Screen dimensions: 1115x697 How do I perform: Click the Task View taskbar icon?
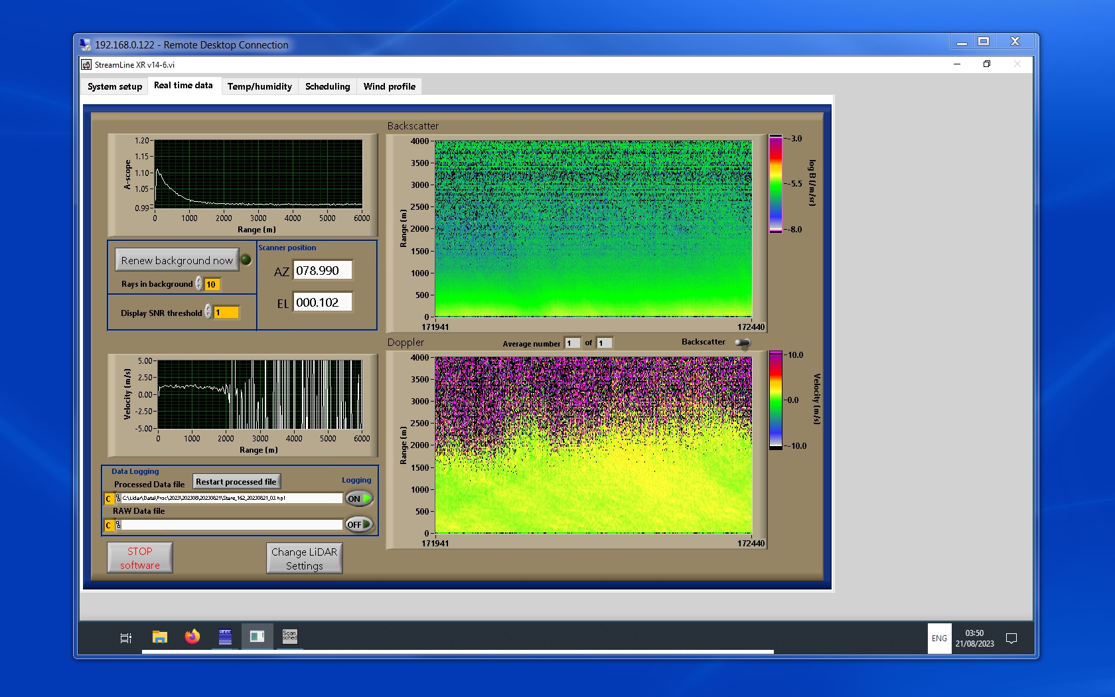[x=125, y=638]
